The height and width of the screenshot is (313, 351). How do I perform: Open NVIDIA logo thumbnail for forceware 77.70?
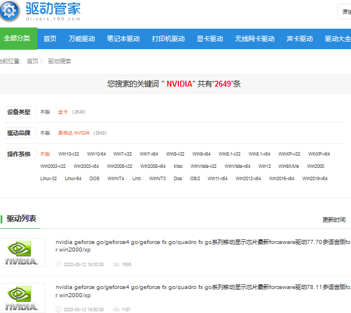pyautogui.click(x=22, y=253)
